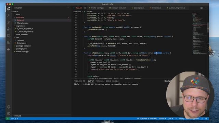Open the feedback icon in status bar
Screen dimensions: 219x123
(x=202, y=119)
